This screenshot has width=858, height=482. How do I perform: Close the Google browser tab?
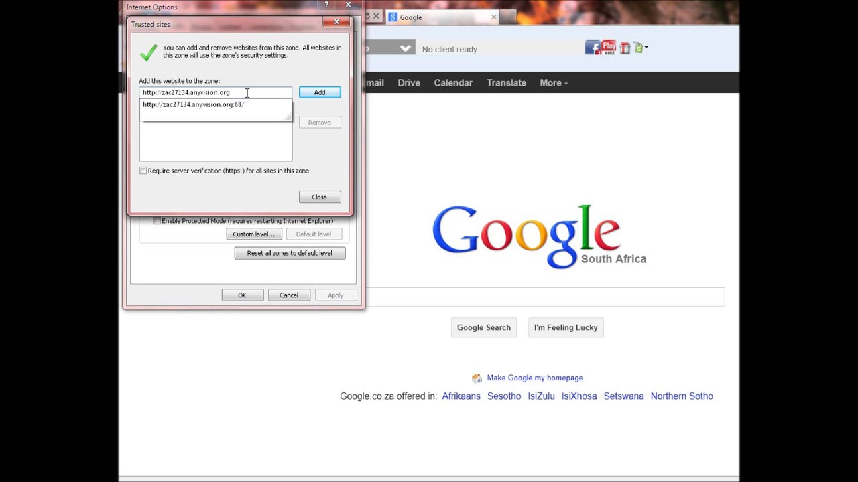tap(494, 17)
